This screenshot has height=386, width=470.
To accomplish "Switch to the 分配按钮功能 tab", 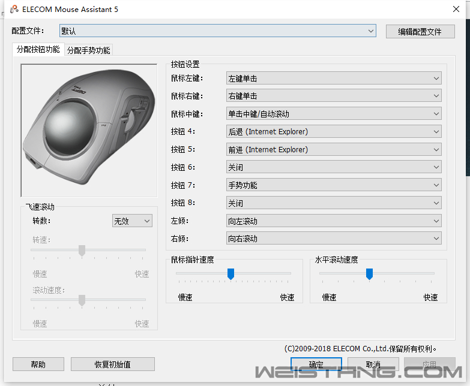I will (38, 49).
